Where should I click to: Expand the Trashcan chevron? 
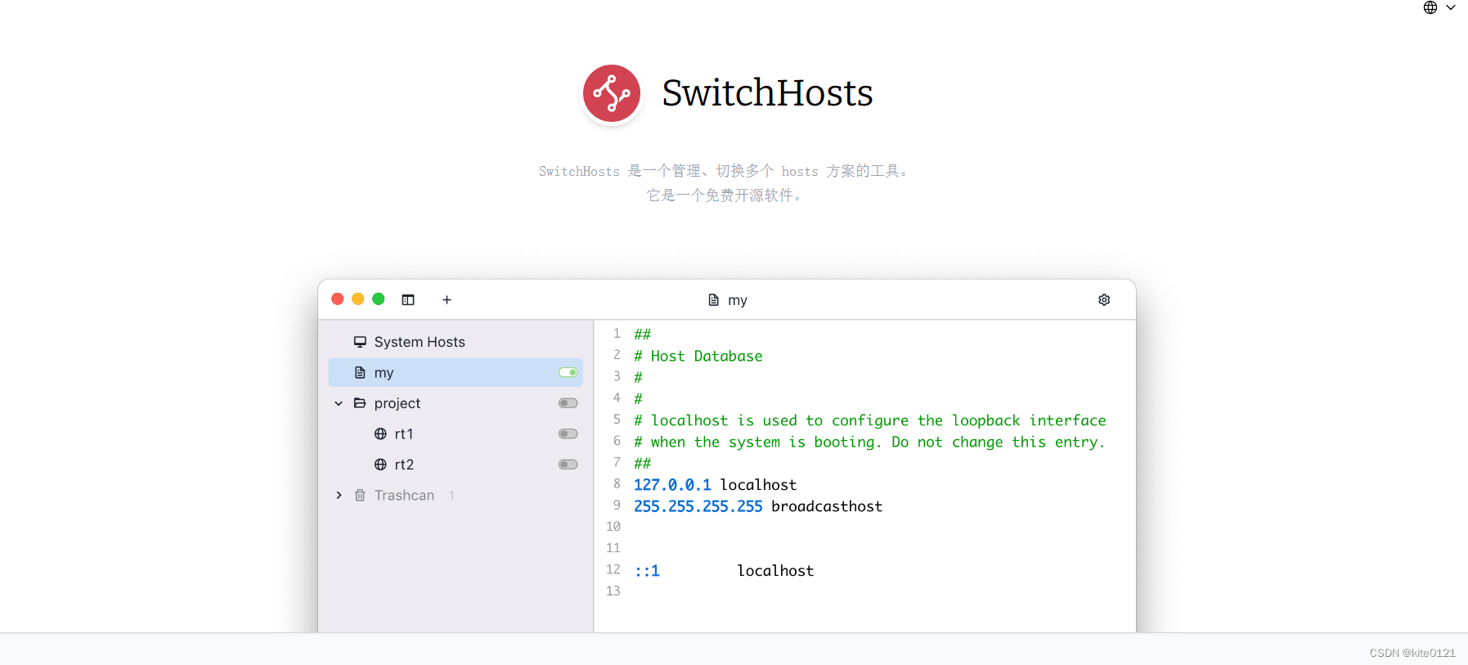tap(339, 496)
